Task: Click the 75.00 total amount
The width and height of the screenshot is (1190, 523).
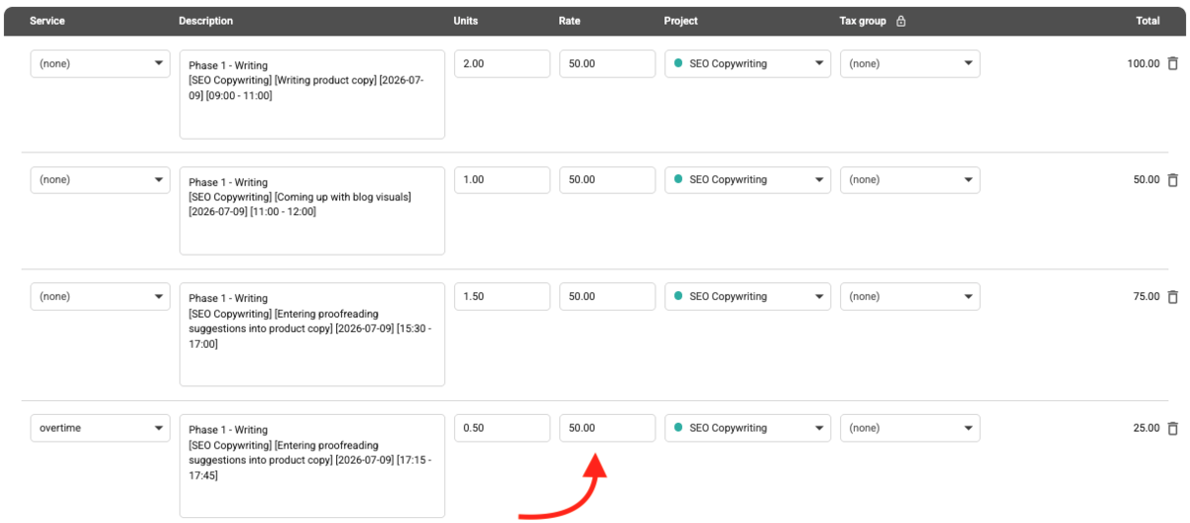Action: point(1146,296)
